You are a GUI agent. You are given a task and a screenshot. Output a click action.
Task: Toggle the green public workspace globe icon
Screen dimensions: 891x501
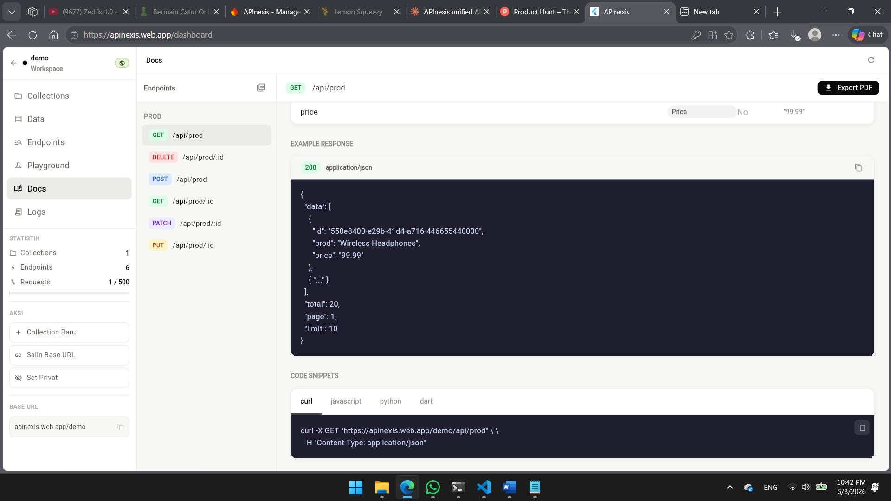point(122,63)
